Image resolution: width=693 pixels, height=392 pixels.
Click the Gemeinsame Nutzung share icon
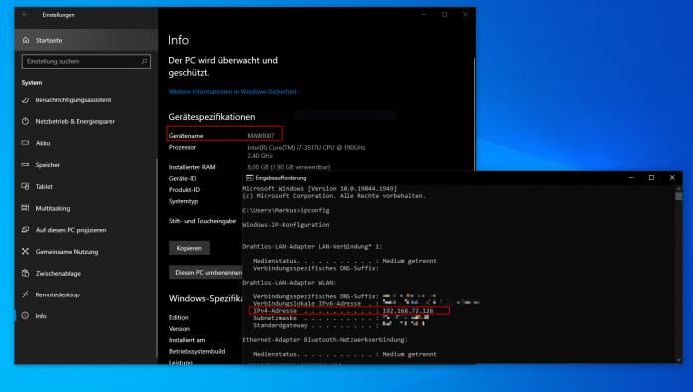coord(25,251)
